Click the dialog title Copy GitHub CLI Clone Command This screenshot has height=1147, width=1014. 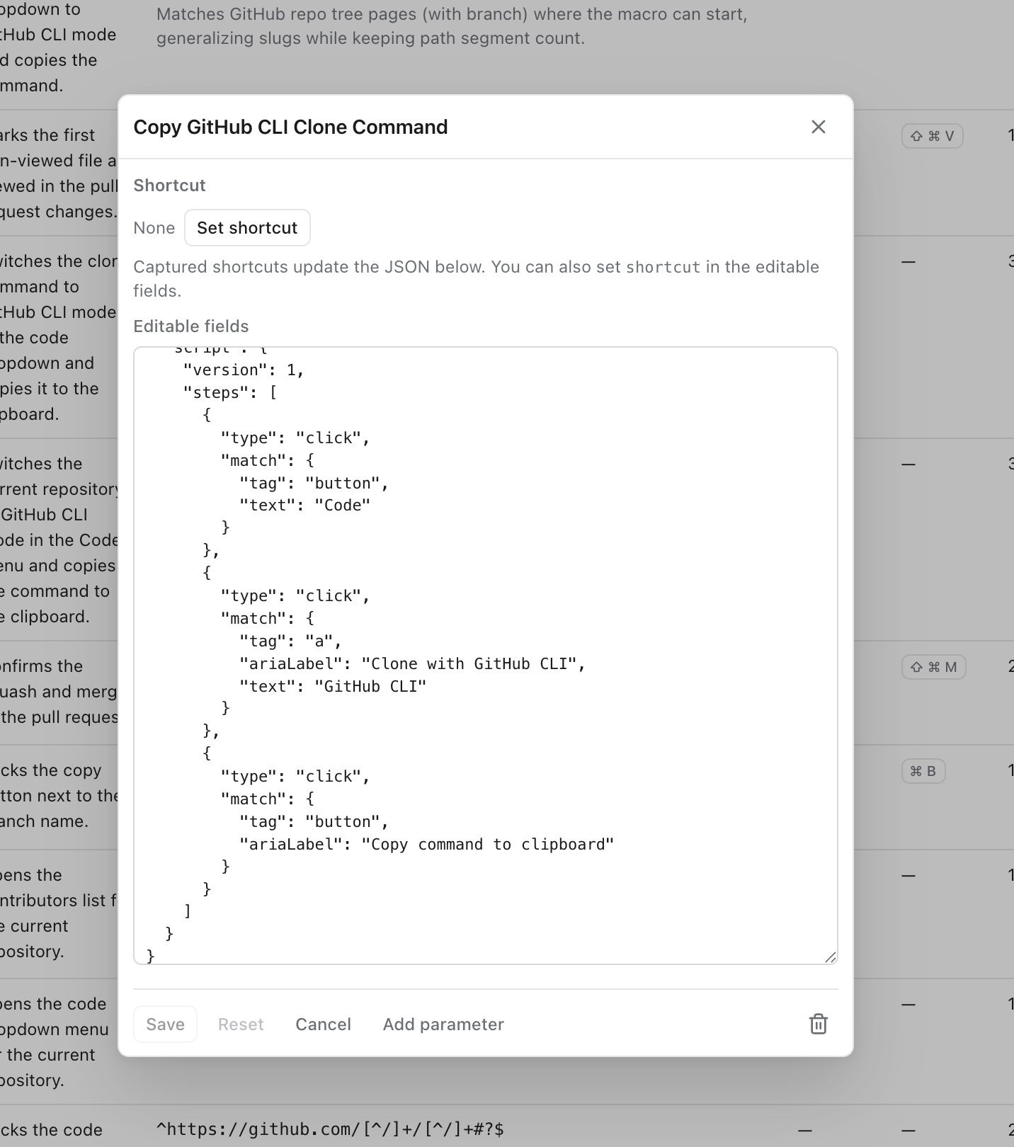[291, 127]
